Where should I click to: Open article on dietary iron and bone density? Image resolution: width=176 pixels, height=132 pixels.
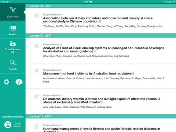(98, 20)
